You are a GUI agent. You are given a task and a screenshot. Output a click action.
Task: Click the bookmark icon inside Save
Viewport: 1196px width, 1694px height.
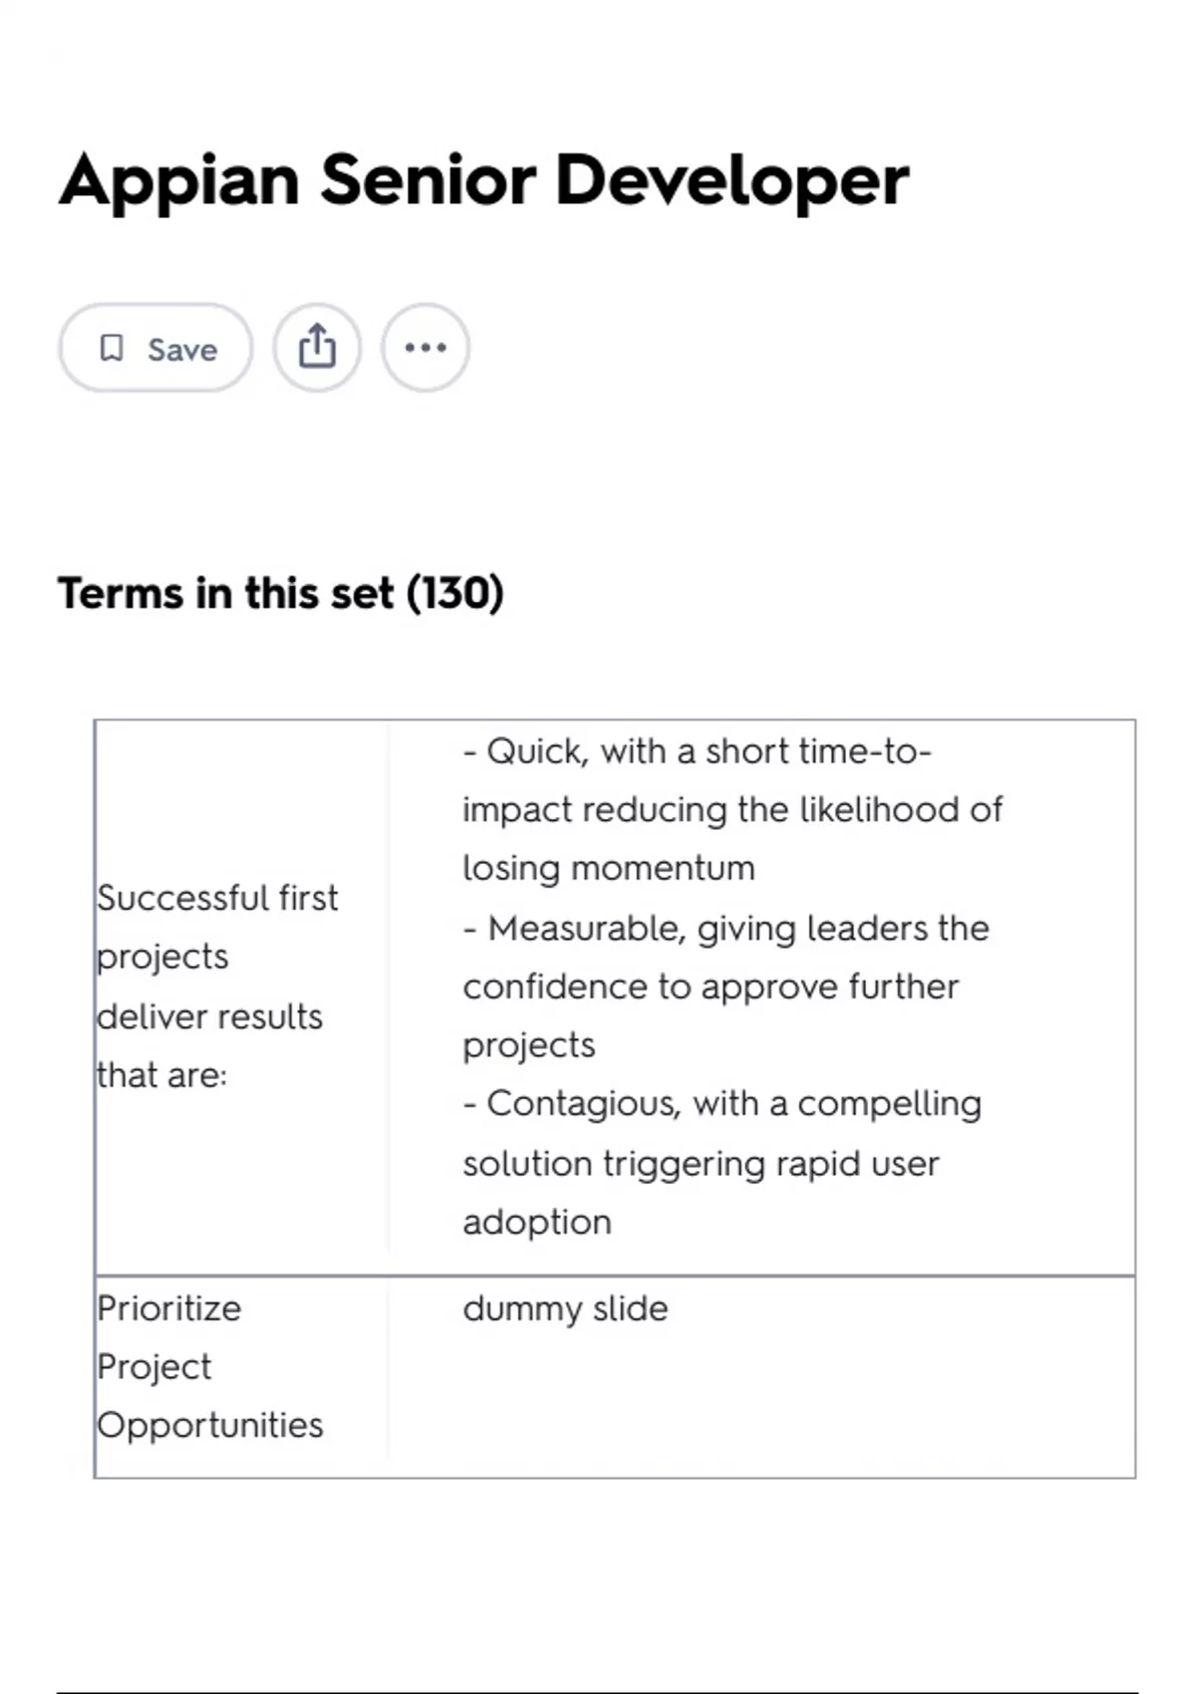pos(112,349)
